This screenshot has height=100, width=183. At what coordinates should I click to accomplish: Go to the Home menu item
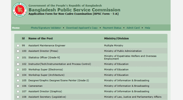(x=16, y=28)
